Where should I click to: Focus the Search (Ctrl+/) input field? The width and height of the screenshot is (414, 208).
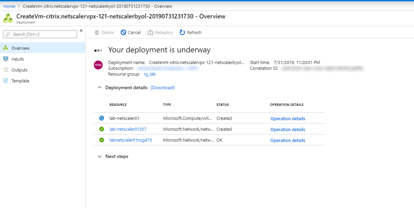40,34
